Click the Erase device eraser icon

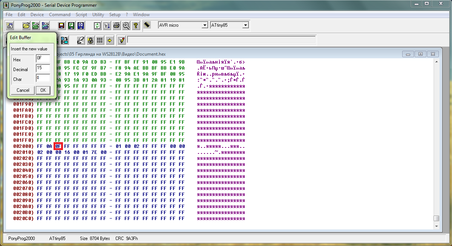click(x=81, y=41)
